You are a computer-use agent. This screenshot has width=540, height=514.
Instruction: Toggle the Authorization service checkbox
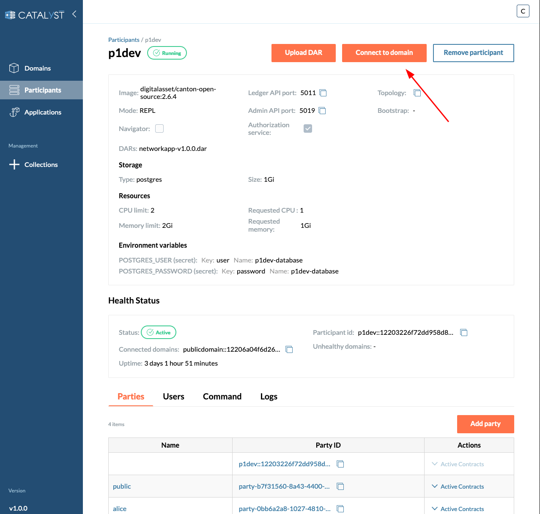click(x=307, y=128)
